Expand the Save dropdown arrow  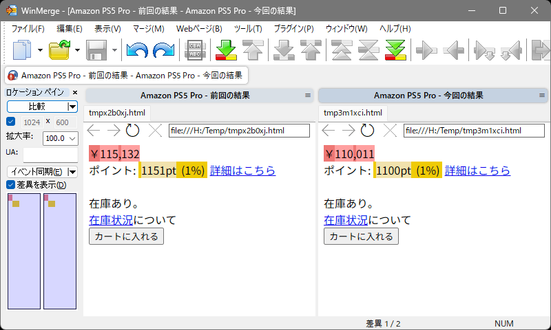click(x=114, y=50)
